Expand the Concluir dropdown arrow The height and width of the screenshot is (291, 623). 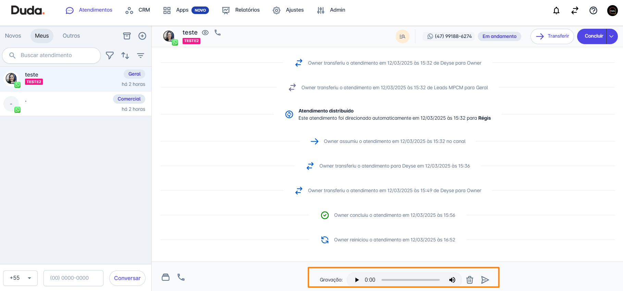611,36
